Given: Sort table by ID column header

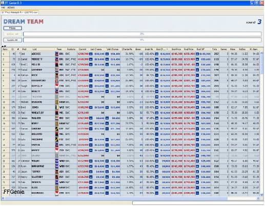Looking at the screenshot, I should (13, 49).
